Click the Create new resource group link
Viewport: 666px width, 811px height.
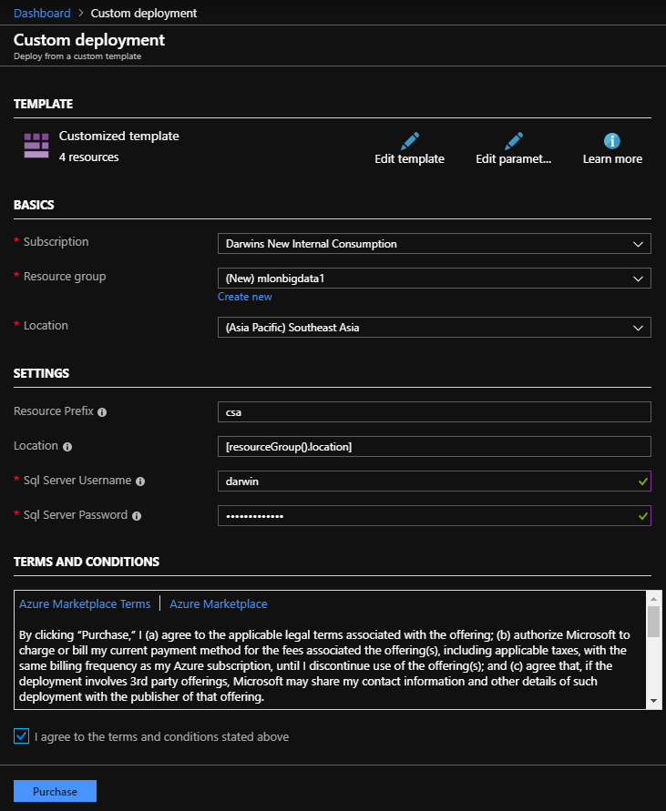[x=244, y=297]
